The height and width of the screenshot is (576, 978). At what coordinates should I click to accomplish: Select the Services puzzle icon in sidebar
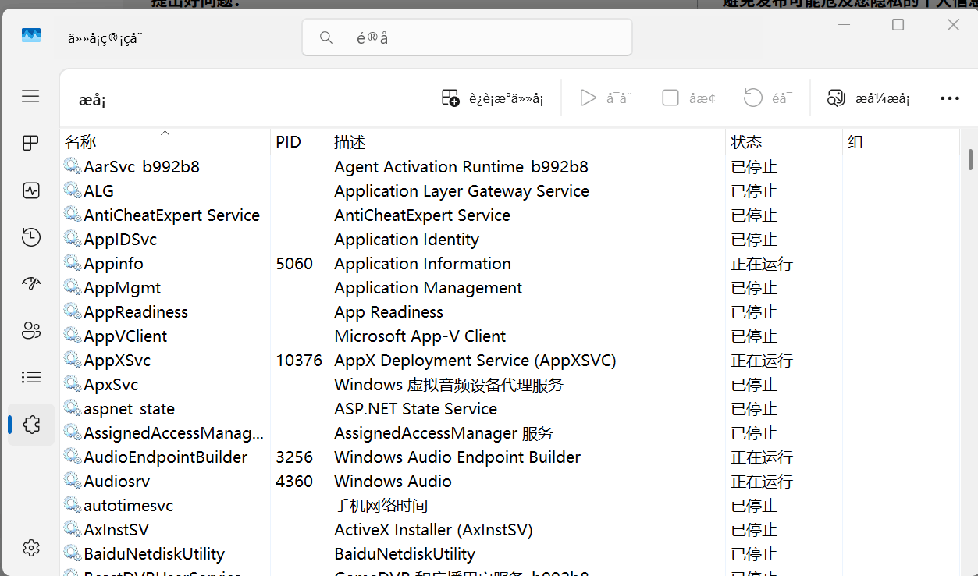(x=31, y=424)
